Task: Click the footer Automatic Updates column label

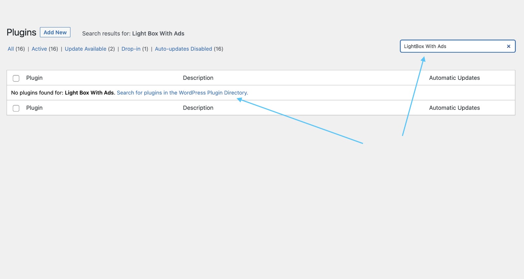Action: 455,108
